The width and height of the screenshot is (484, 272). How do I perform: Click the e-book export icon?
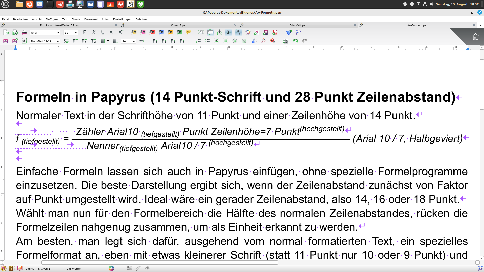pos(266,32)
